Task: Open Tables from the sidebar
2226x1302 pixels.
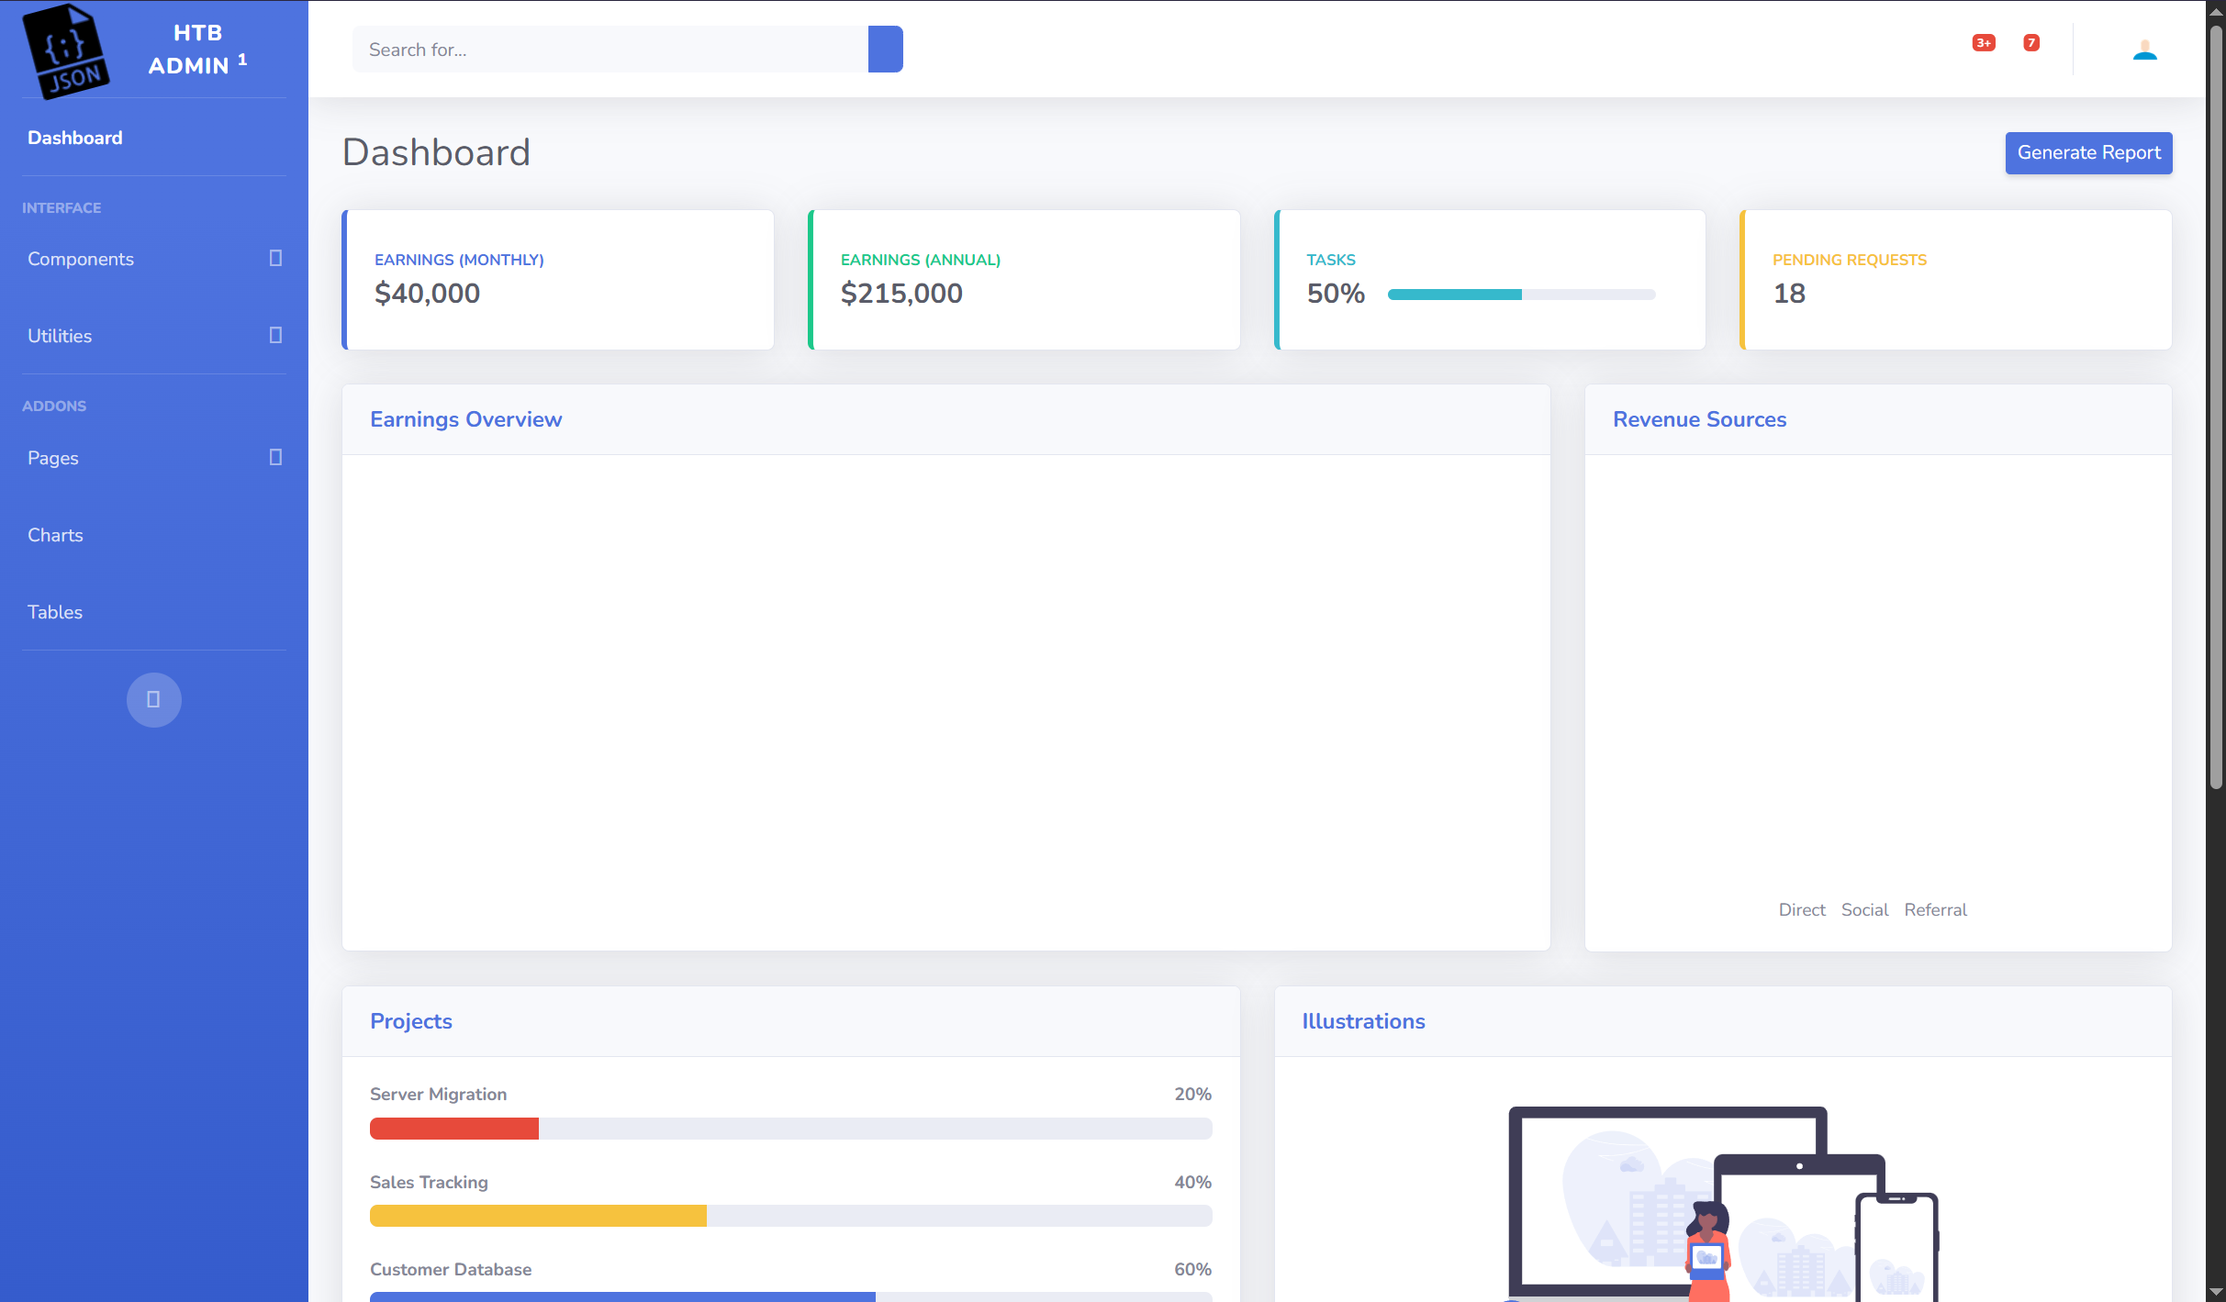Action: pos(55,612)
